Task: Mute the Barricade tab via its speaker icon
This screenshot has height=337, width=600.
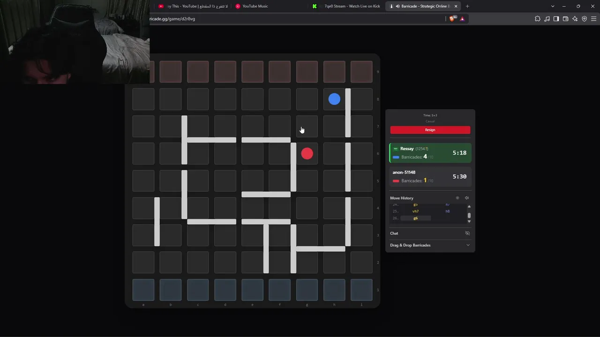Action: point(397,6)
